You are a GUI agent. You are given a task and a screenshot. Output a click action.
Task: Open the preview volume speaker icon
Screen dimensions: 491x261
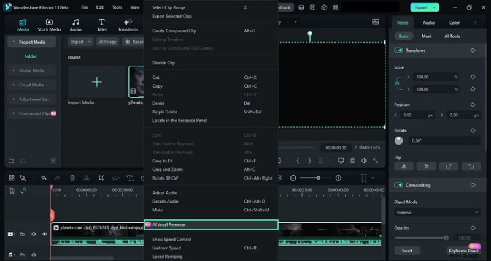[x=364, y=161]
